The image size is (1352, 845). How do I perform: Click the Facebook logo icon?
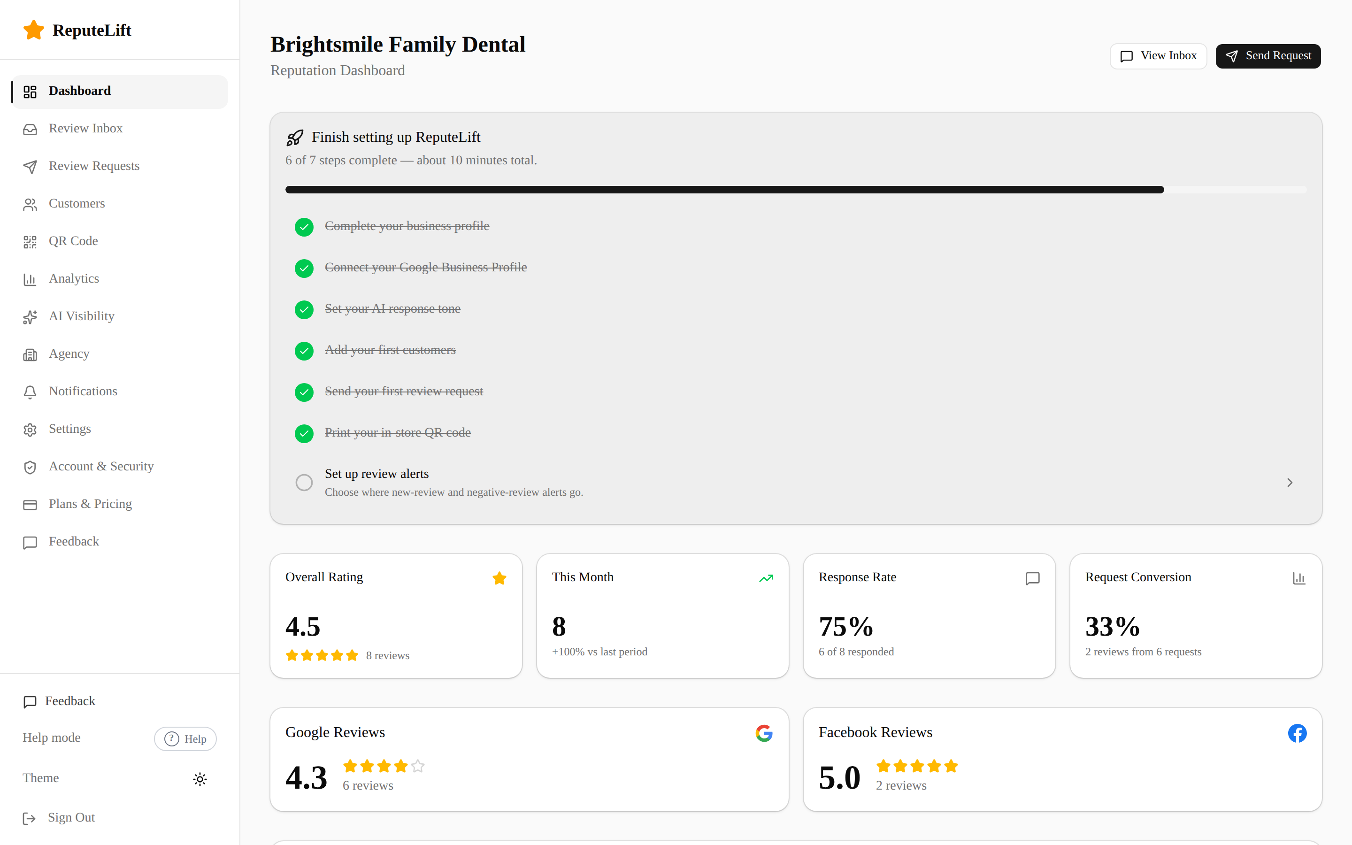click(1297, 733)
